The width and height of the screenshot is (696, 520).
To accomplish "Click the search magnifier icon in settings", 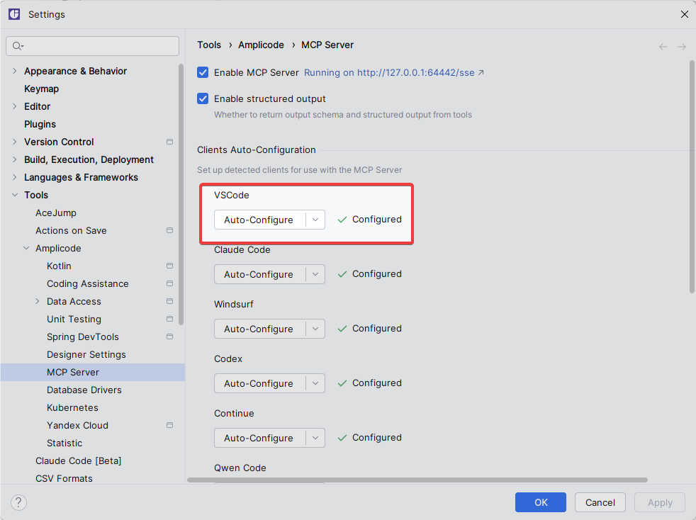I will (18, 46).
